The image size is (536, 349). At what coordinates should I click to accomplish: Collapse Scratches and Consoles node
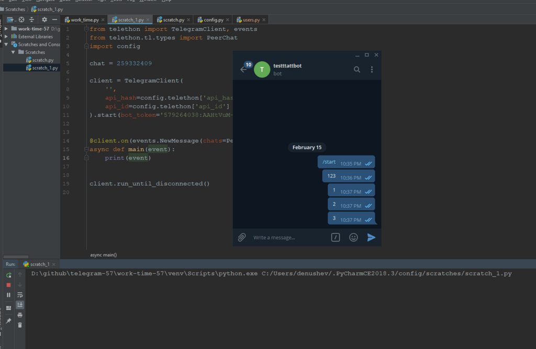6,44
